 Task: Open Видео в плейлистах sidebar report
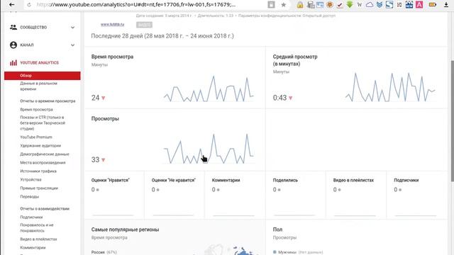click(x=38, y=239)
